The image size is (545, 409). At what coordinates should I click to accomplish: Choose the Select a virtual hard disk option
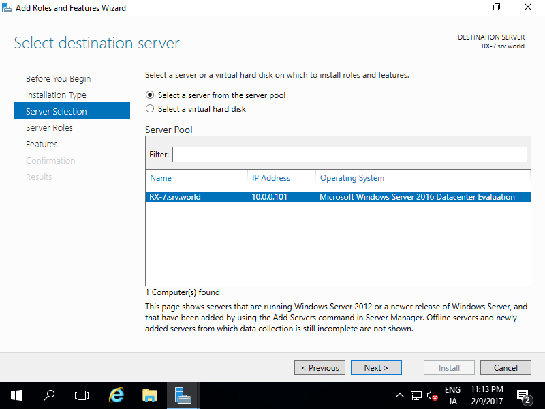click(151, 108)
